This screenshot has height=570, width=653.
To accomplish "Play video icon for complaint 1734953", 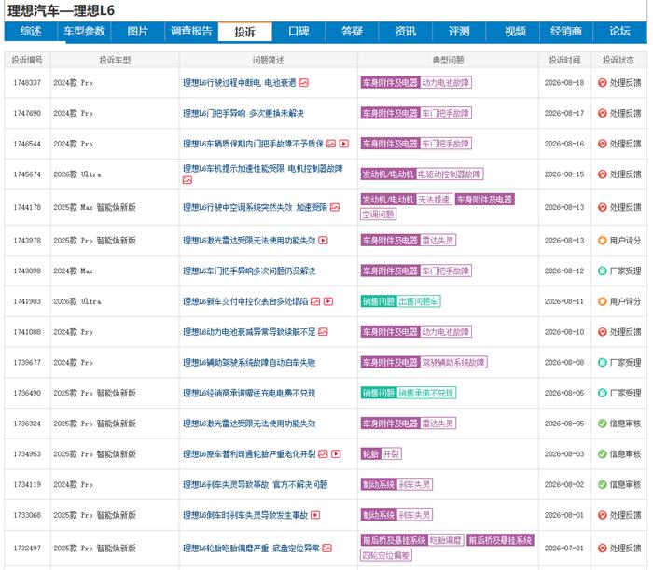I will tap(336, 453).
